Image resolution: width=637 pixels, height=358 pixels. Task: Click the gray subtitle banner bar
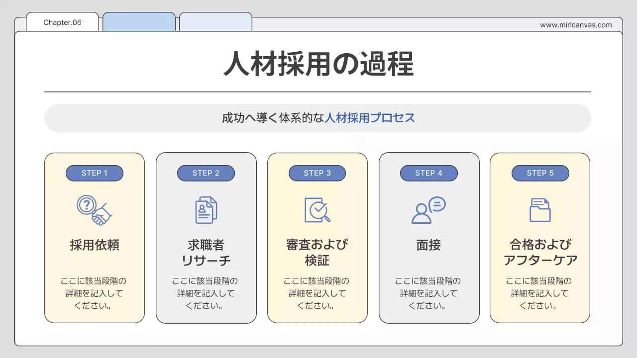[318, 118]
